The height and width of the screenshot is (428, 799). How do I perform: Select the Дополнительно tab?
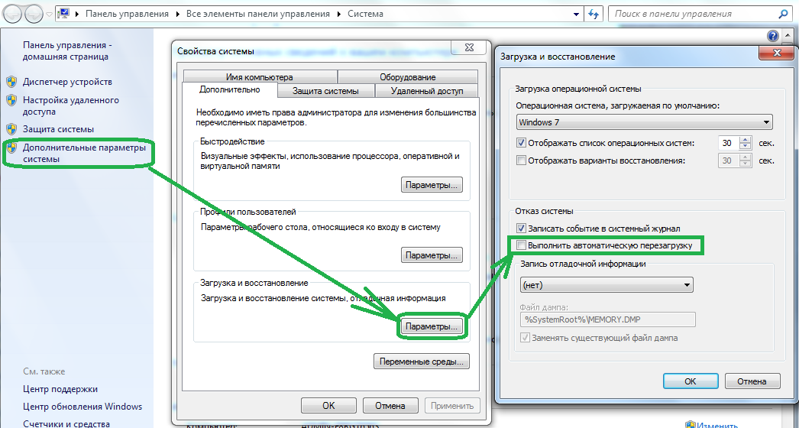pos(230,89)
